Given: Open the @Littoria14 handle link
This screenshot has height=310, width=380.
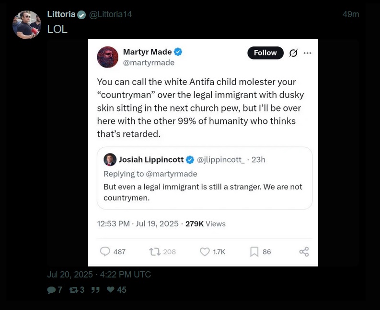Looking at the screenshot, I should tap(111, 14).
